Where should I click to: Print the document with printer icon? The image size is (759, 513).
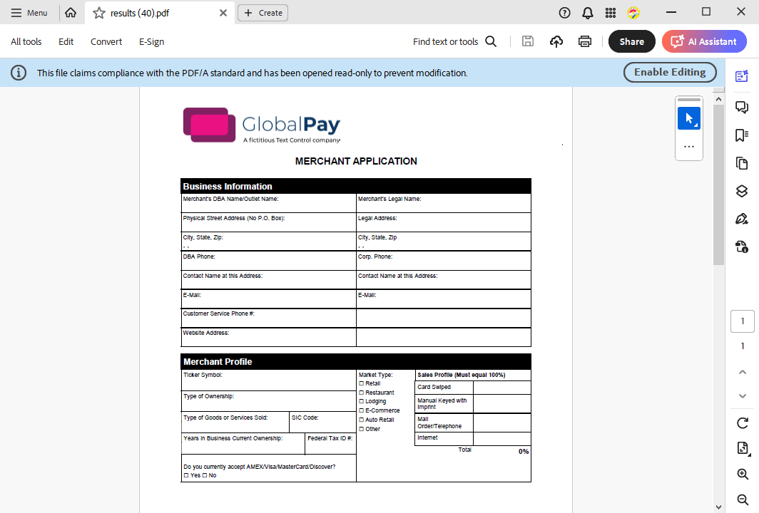click(585, 41)
